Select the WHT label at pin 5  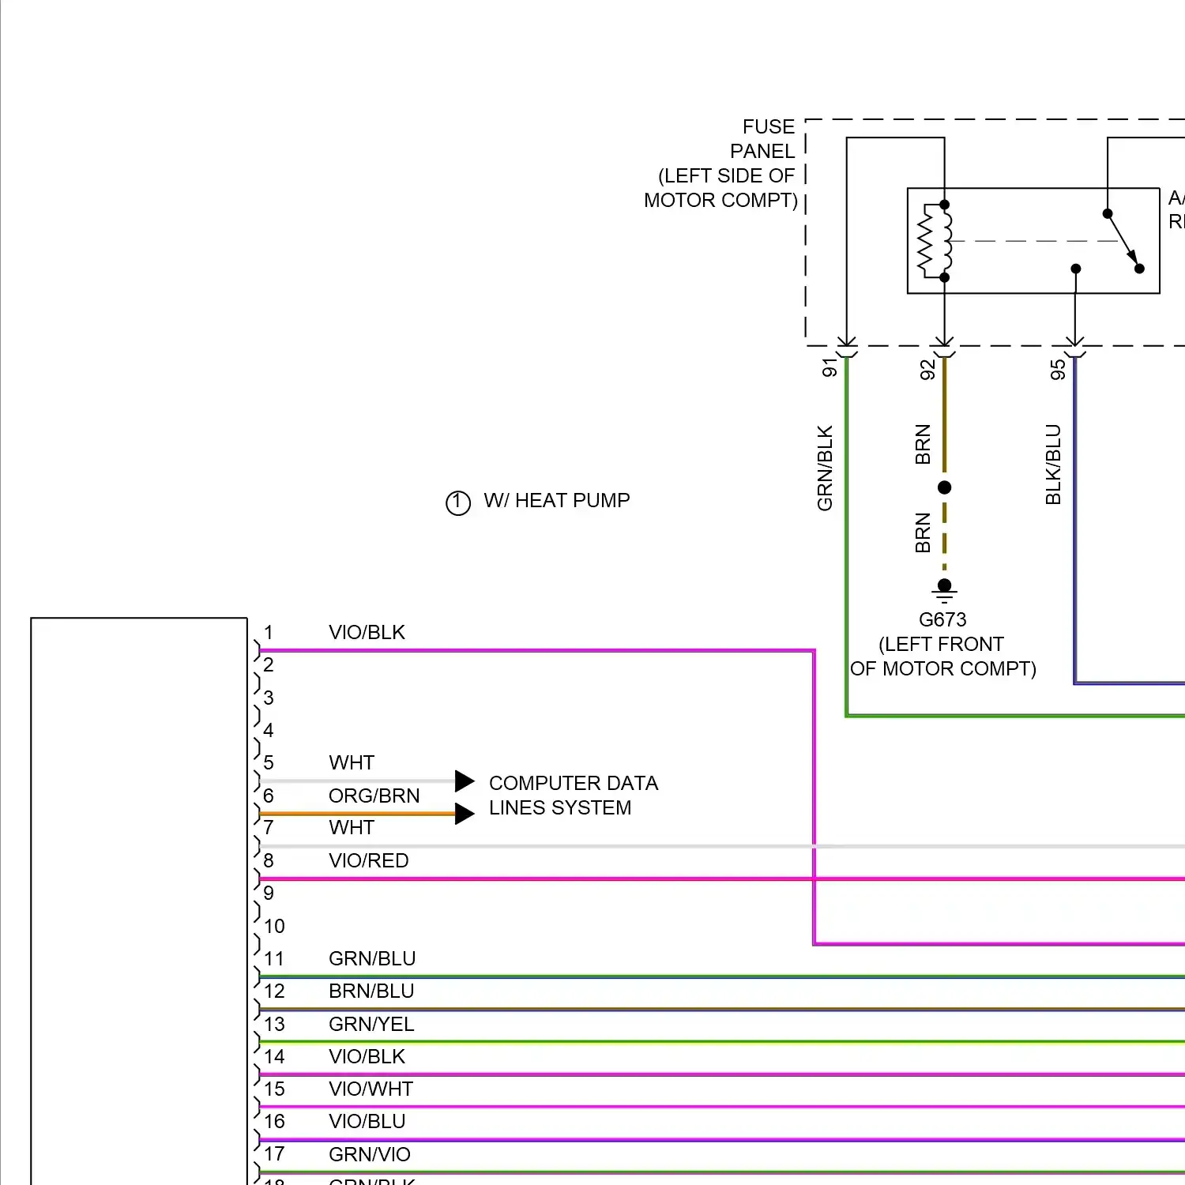point(352,762)
